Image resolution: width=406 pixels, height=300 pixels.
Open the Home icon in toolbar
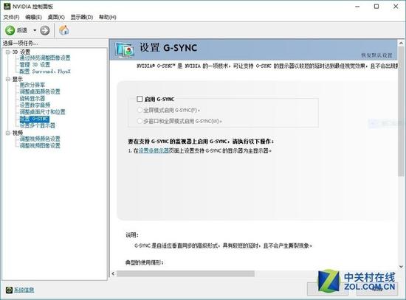(x=64, y=30)
